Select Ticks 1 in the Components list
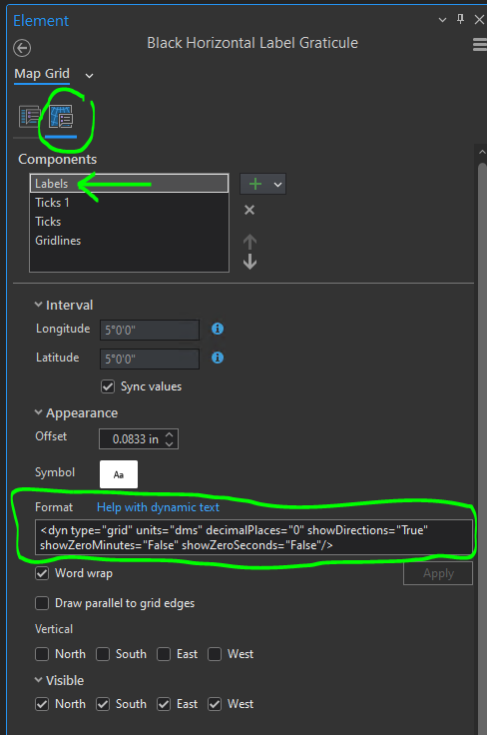 (x=52, y=203)
